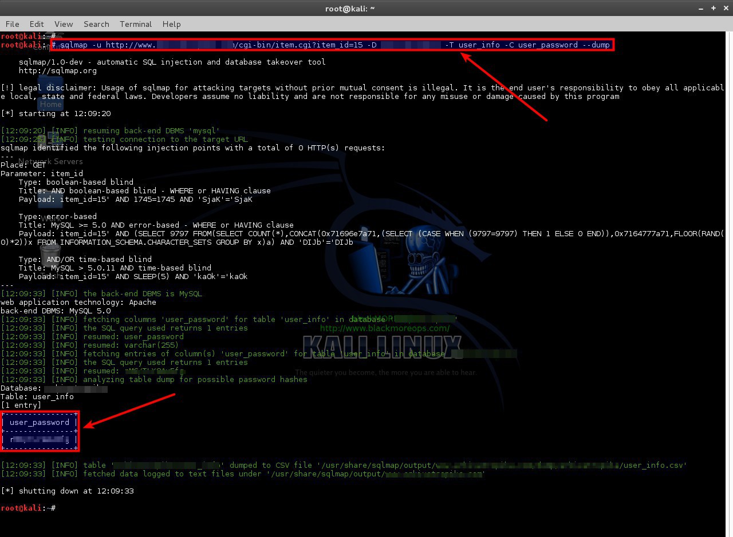Open the File menu
Screen dimensions: 733x537
pos(12,24)
